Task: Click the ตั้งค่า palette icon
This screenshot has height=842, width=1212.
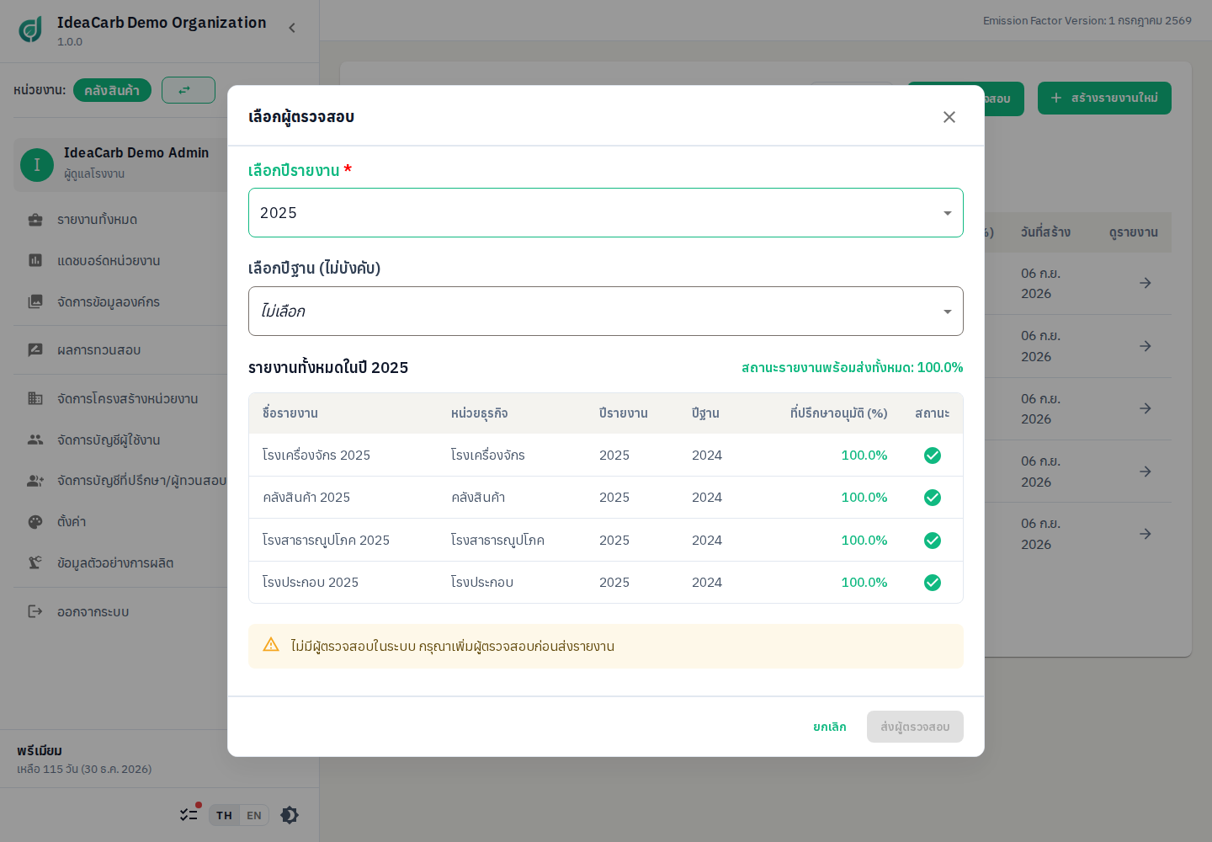Action: pyautogui.click(x=35, y=522)
